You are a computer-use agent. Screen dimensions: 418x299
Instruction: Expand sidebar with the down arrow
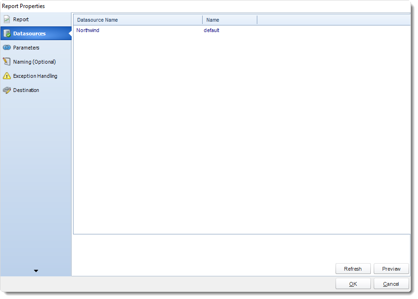tap(36, 271)
